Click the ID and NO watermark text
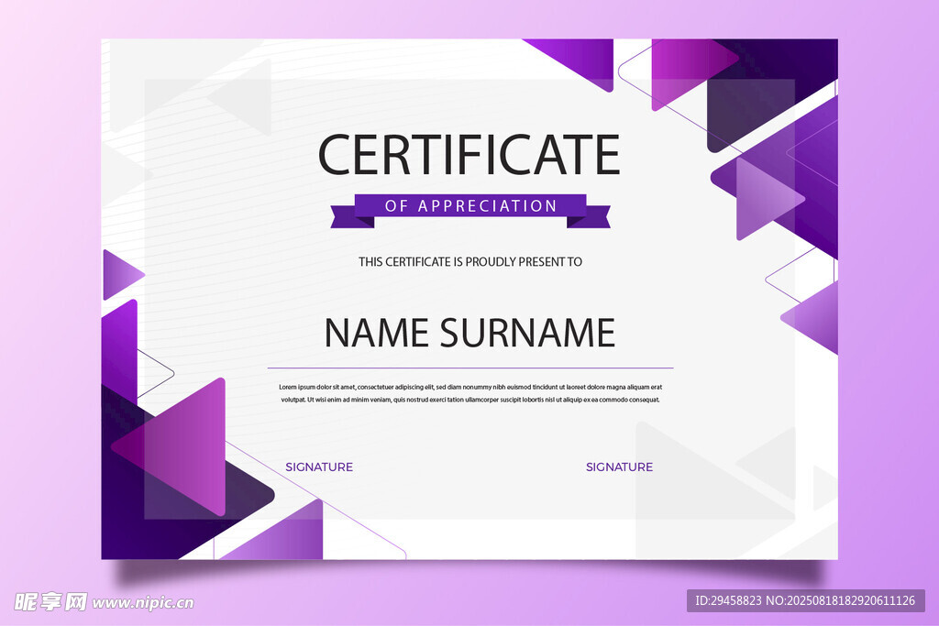Image resolution: width=939 pixels, height=626 pixels. click(x=805, y=601)
